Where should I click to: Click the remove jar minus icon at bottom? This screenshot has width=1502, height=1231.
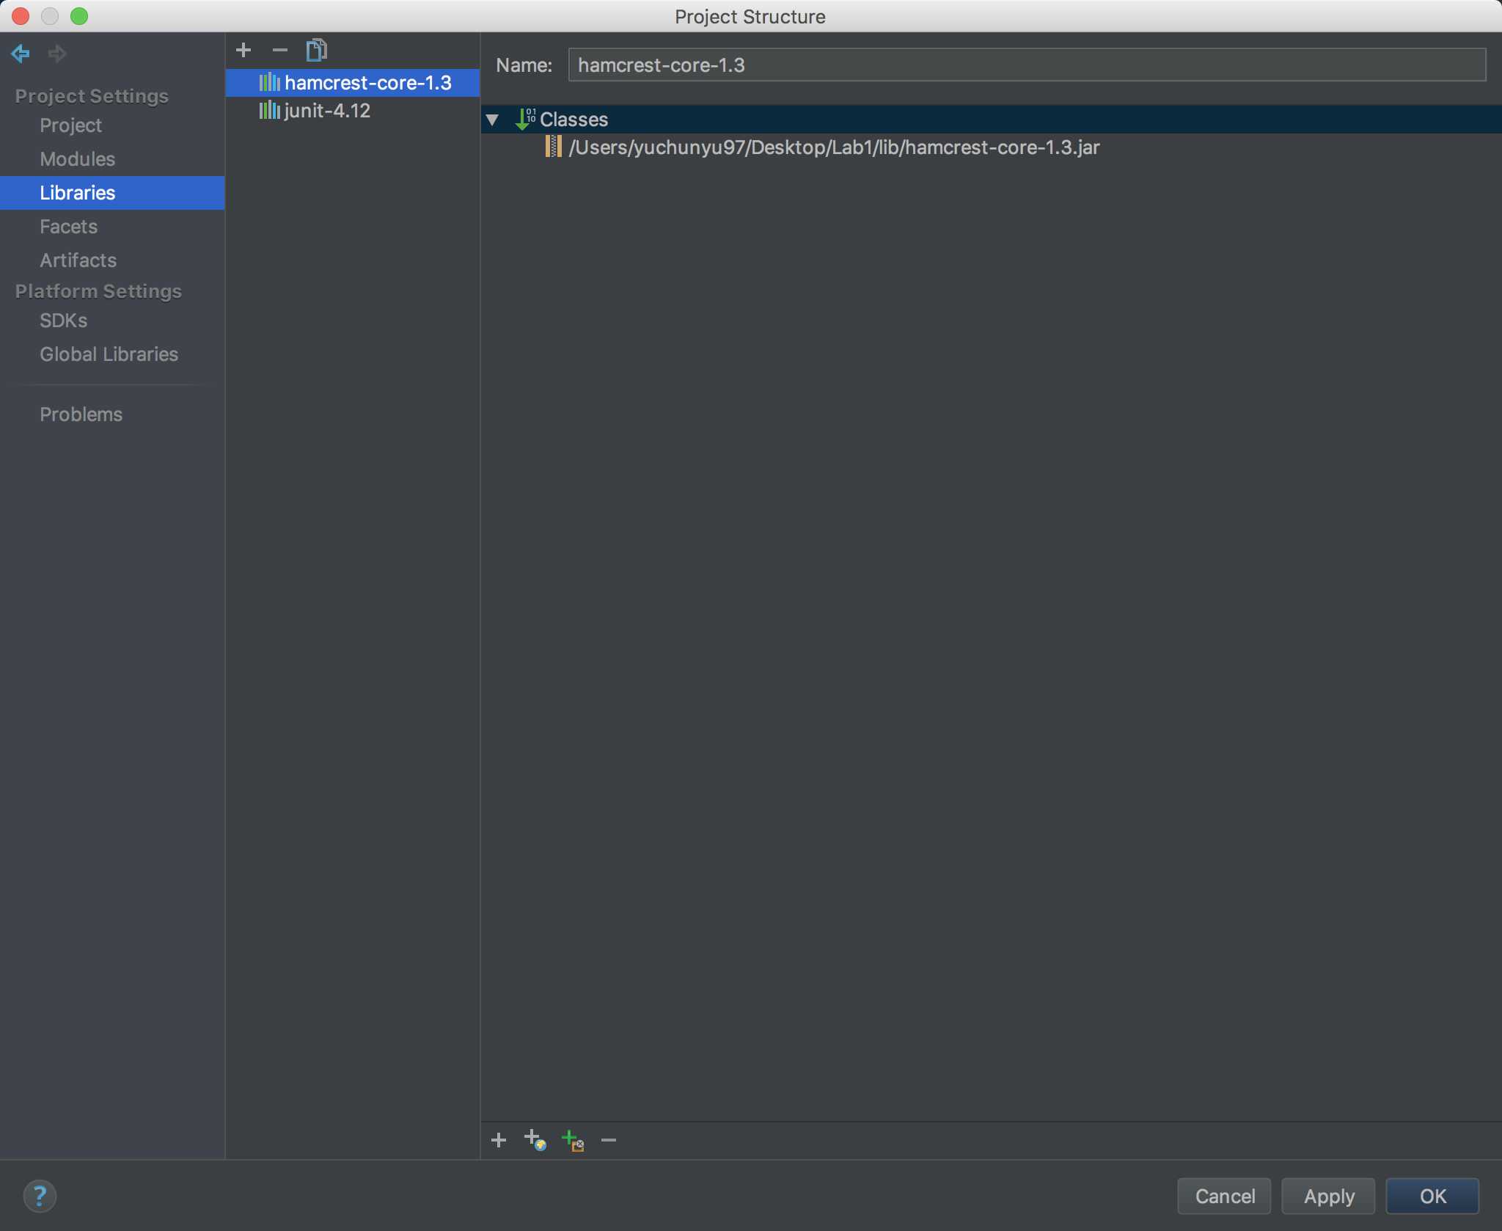(611, 1140)
